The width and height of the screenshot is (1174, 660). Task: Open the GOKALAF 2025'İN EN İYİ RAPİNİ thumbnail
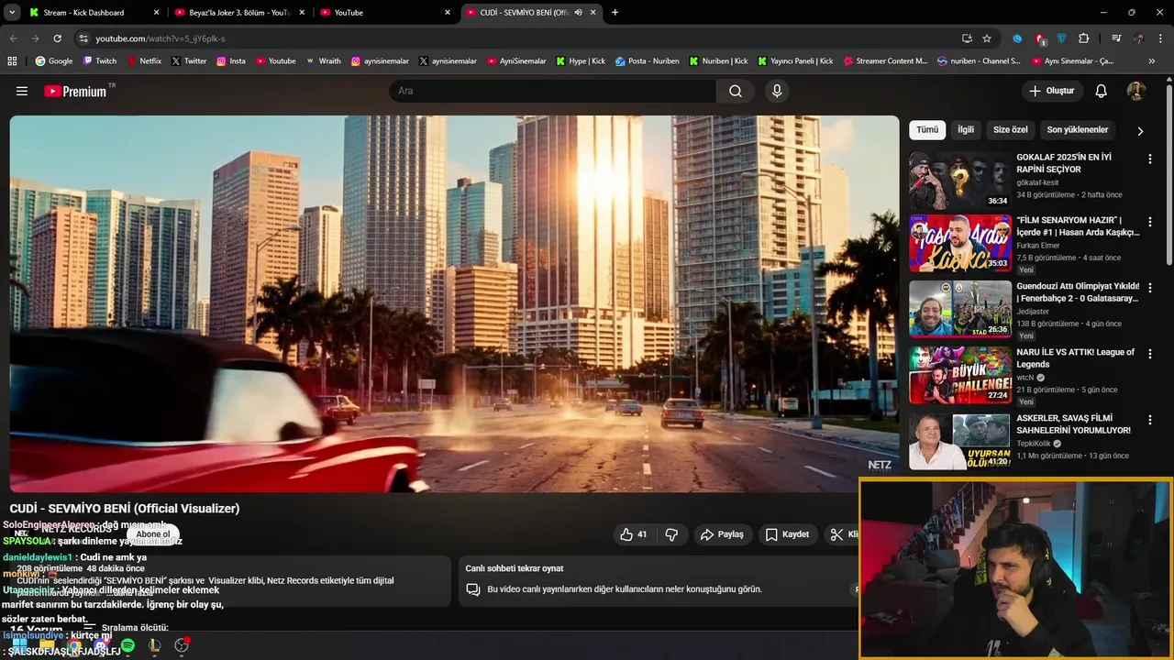[960, 180]
